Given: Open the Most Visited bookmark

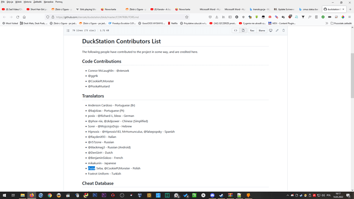Looking at the screenshot, I should coord(10,23).
